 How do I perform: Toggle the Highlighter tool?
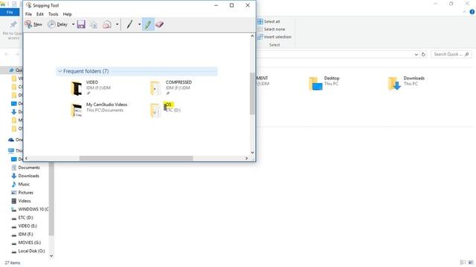148,24
